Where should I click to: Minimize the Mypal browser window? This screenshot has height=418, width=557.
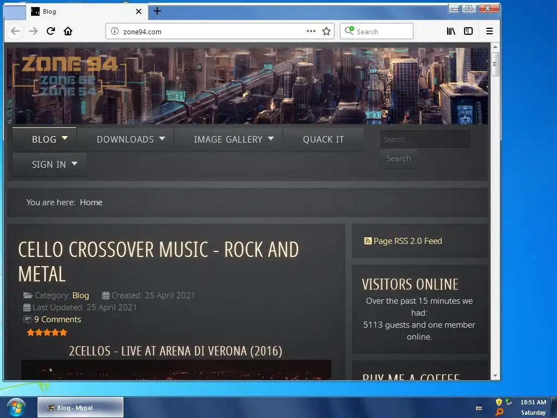(454, 9)
